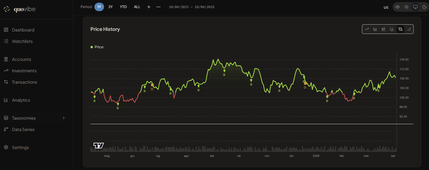This screenshot has height=170, width=429.
Task: Go to Analytics in the sidebar
Action: click(21, 100)
